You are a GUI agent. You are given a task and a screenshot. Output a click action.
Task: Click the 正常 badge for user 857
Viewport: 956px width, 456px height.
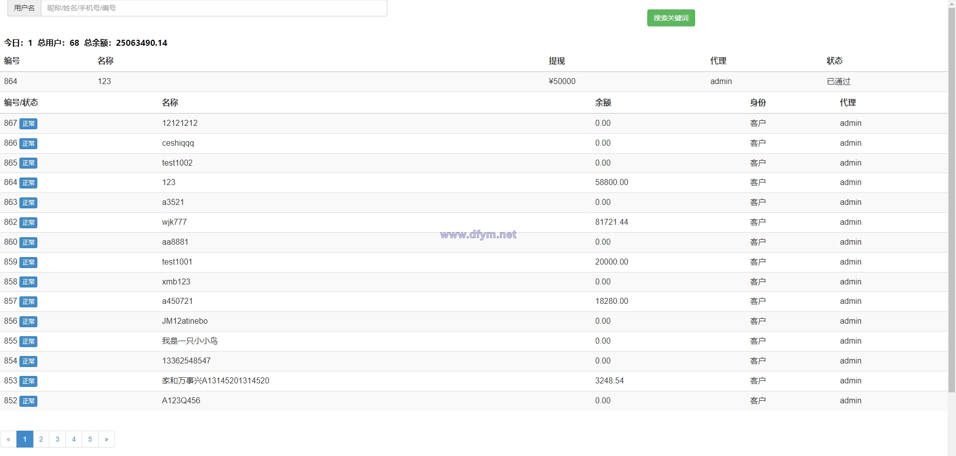click(28, 302)
